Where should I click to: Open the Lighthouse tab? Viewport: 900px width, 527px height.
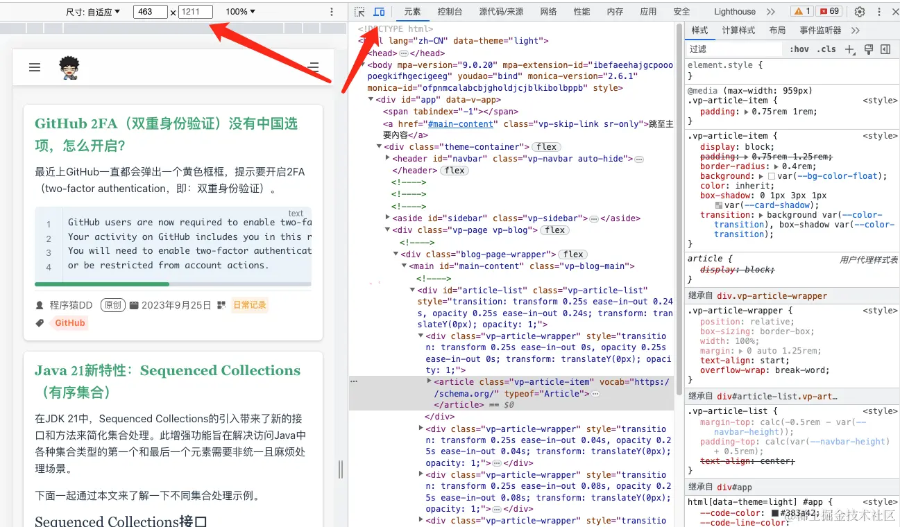pos(735,12)
